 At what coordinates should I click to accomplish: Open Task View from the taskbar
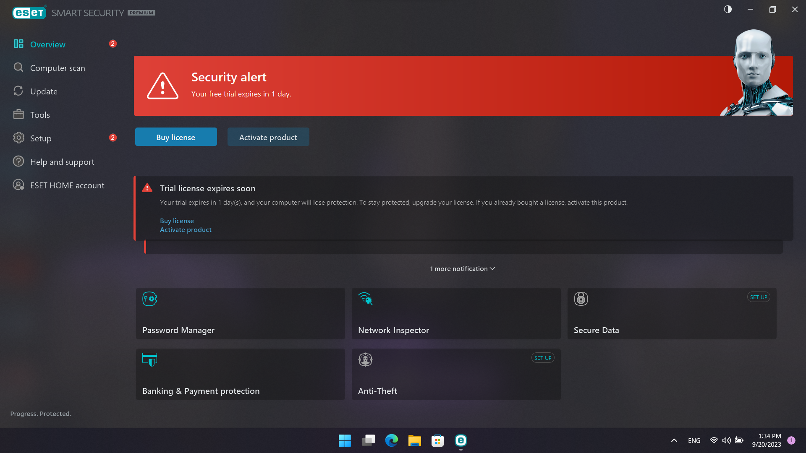pos(368,440)
